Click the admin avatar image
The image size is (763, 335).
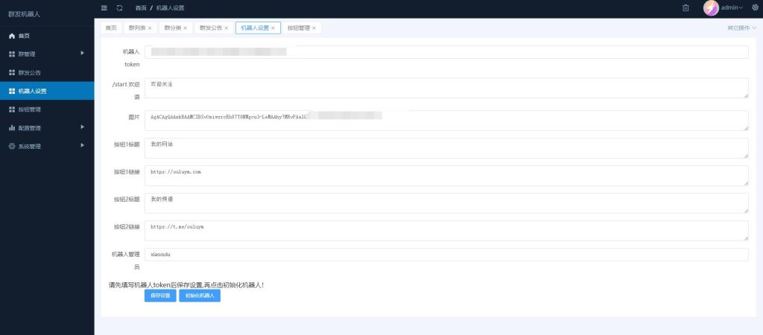point(711,7)
